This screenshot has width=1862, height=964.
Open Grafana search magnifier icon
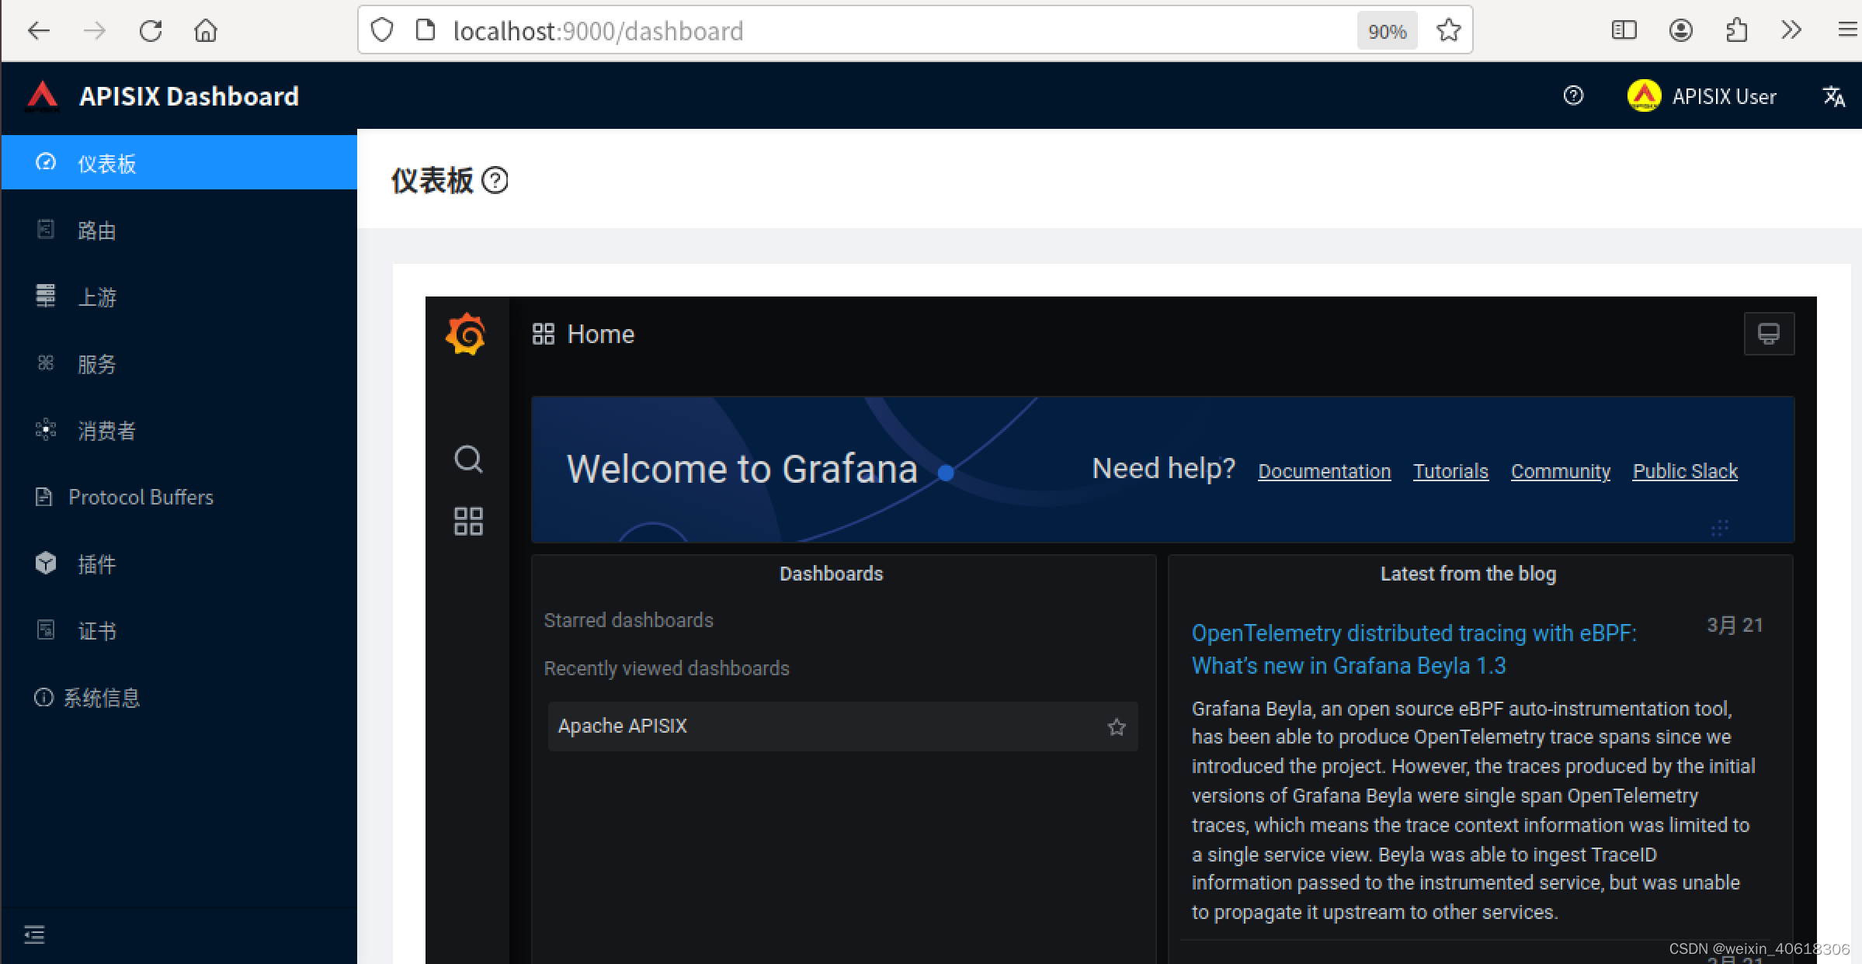click(x=468, y=459)
